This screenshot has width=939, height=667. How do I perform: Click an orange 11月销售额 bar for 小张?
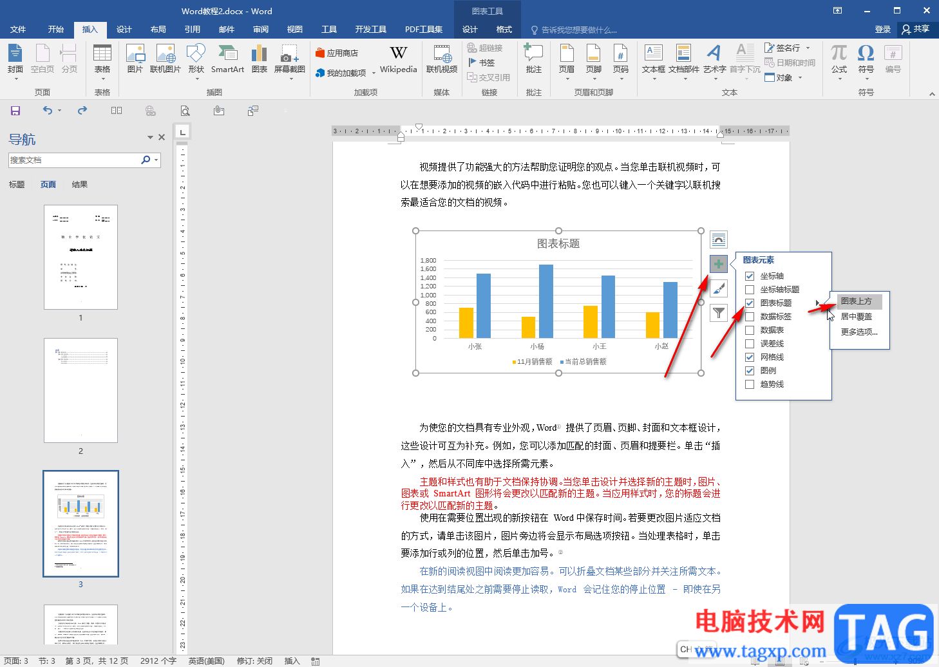pyautogui.click(x=466, y=323)
